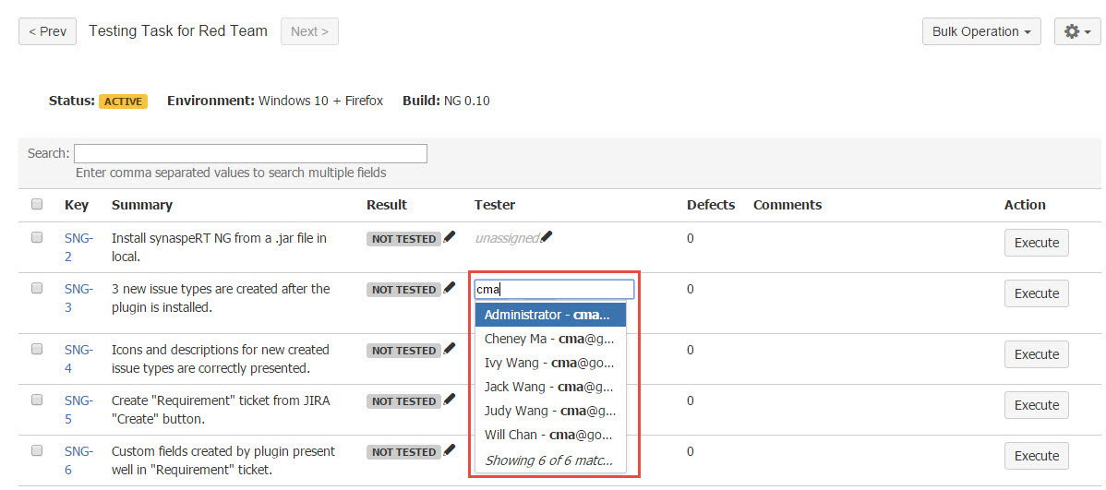Edit result pencil icon for SNG-2
1106x490 pixels.
click(450, 237)
